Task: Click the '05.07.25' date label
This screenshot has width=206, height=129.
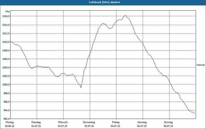Action: point(142,126)
